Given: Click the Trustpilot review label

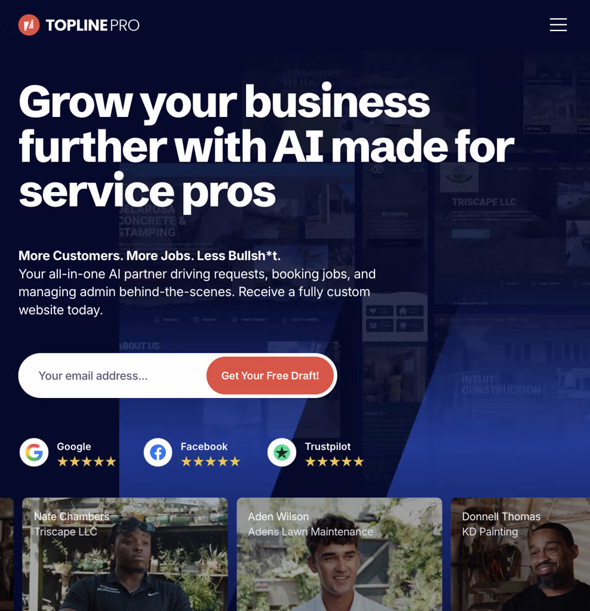Looking at the screenshot, I should coord(328,446).
